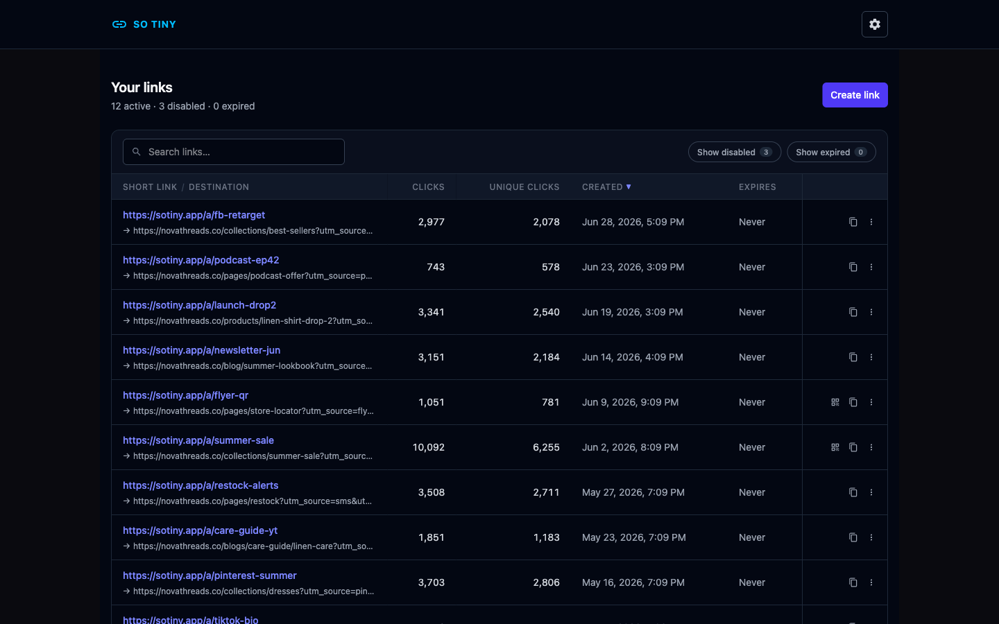Screen dimensions: 999x624
Task: Copy the care-guide-yt short link
Action: pos(853,537)
